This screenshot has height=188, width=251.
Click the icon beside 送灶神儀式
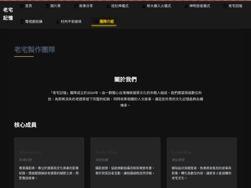click(x=108, y=6)
